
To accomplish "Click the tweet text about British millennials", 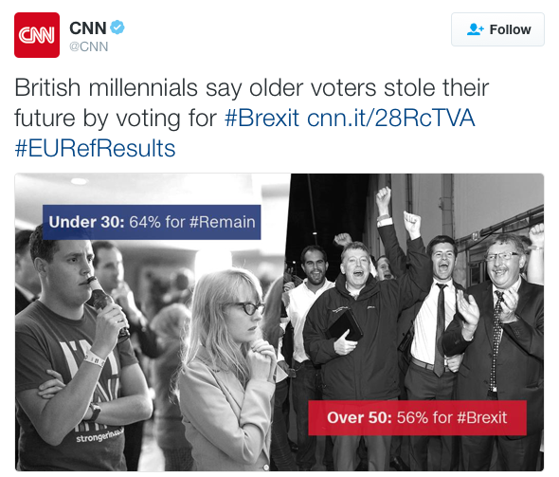I will [251, 102].
